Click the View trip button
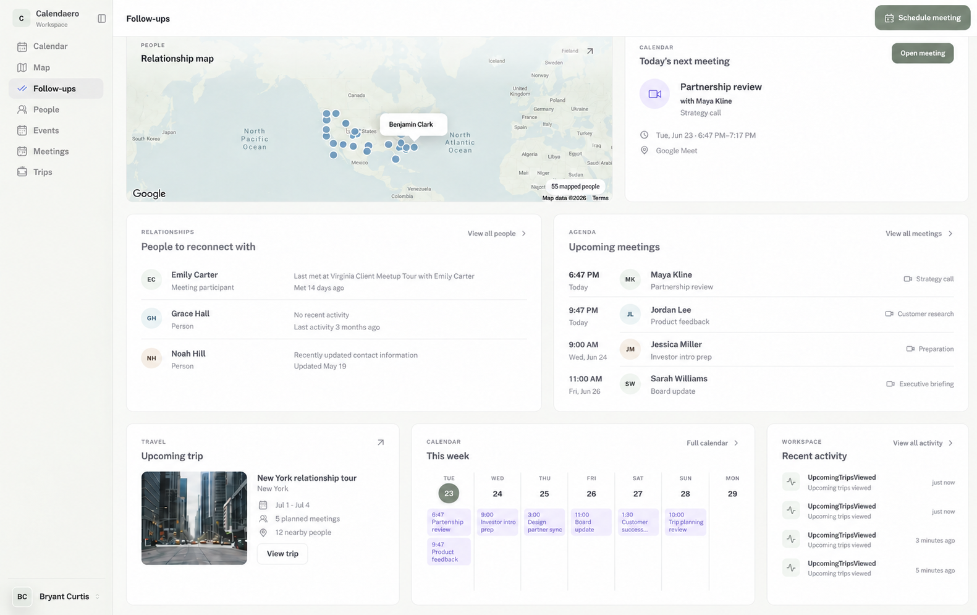The height and width of the screenshot is (615, 977). [282, 554]
